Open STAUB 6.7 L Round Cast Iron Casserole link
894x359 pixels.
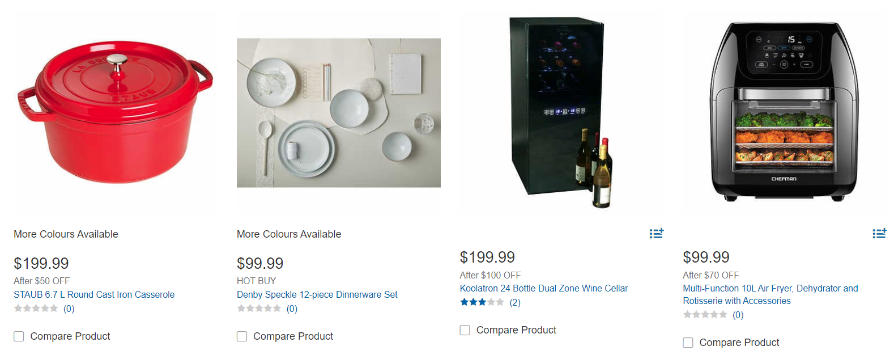(x=94, y=294)
